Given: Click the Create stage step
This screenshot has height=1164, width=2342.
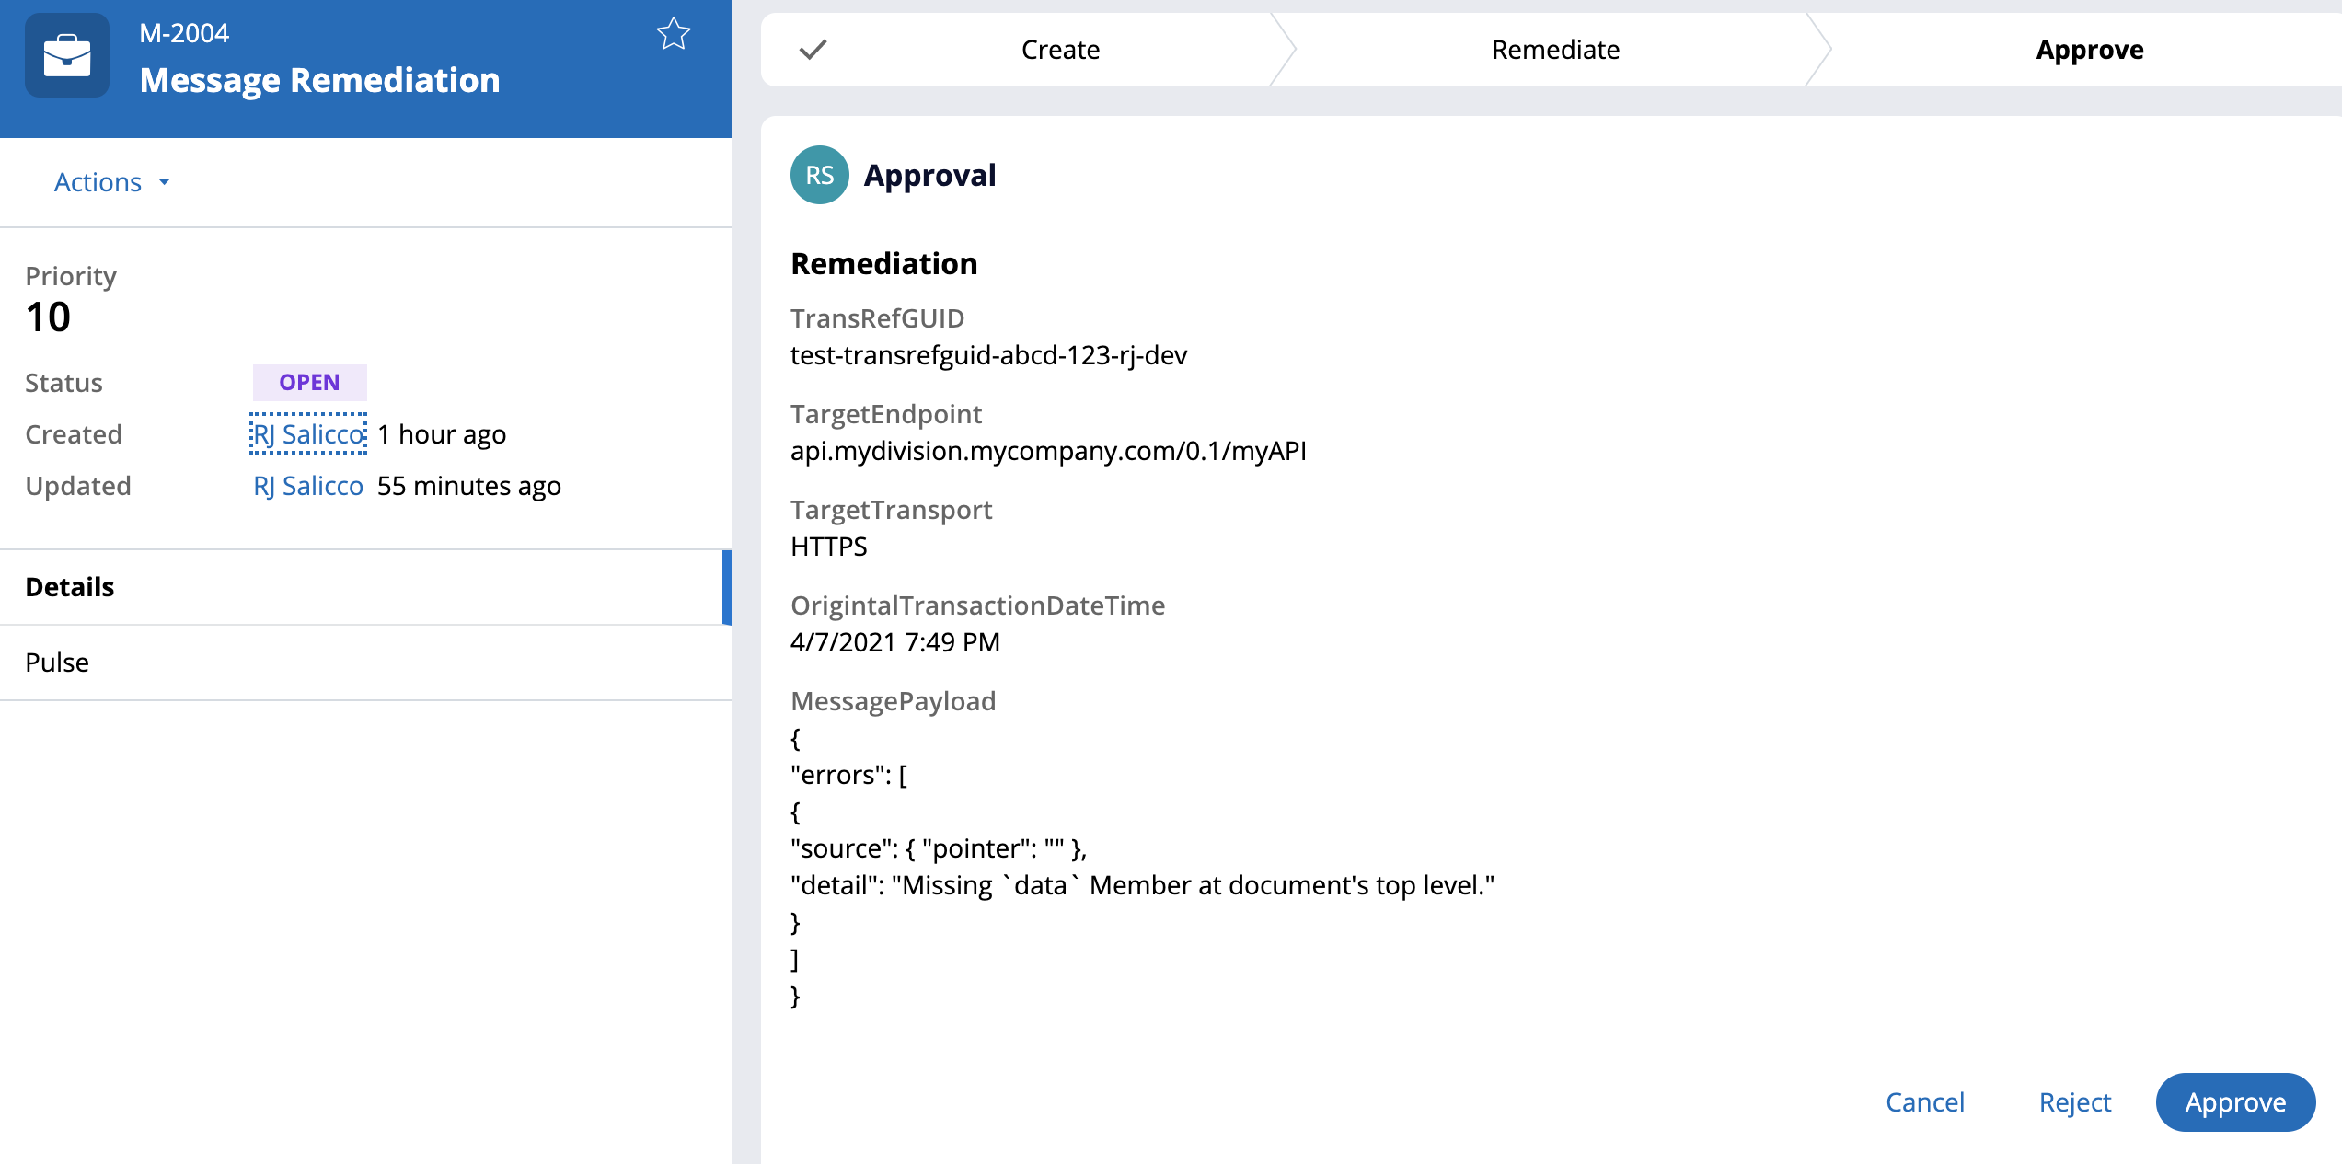Looking at the screenshot, I should pyautogui.click(x=1060, y=50).
